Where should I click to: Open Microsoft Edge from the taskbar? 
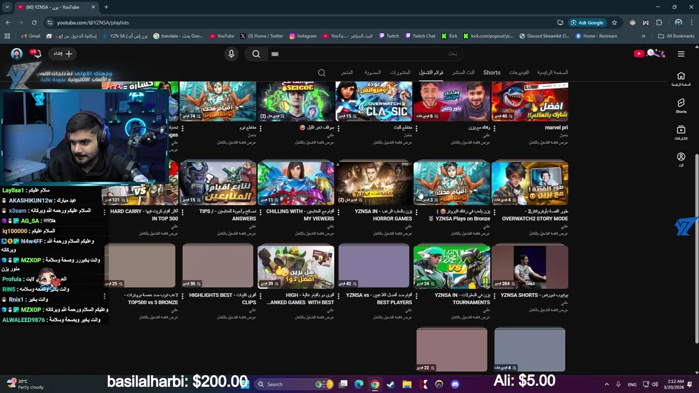359,384
